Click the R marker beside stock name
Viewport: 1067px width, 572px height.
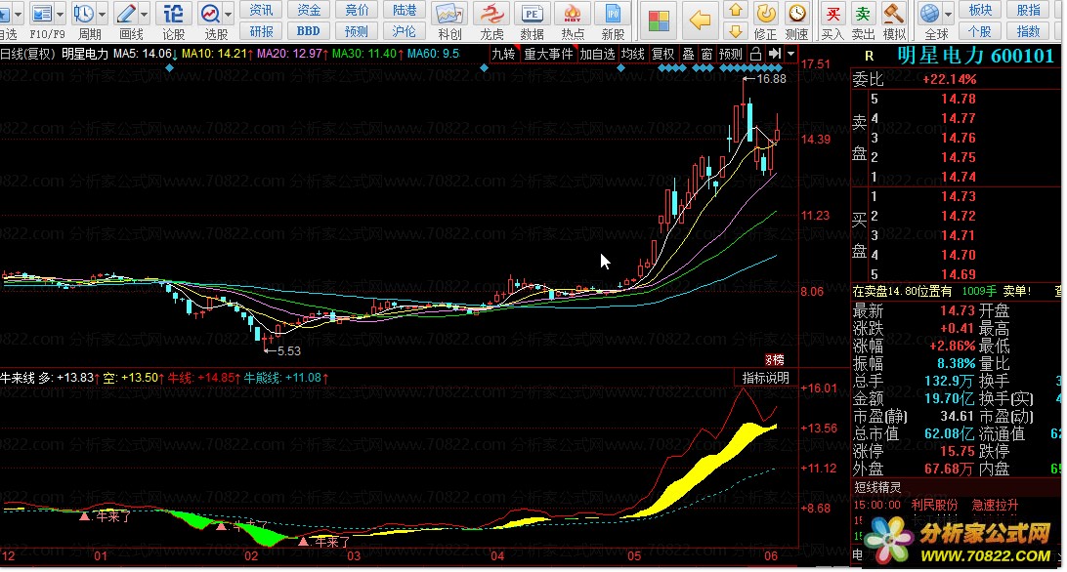coord(869,57)
